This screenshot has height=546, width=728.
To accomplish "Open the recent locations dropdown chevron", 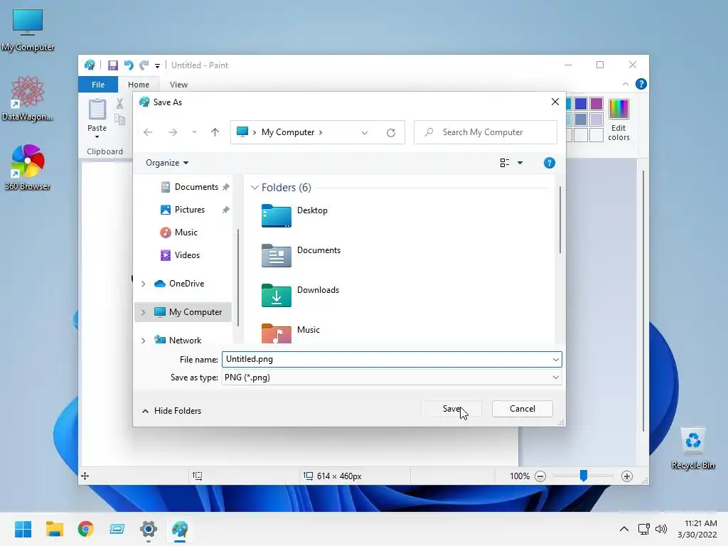I will click(194, 132).
